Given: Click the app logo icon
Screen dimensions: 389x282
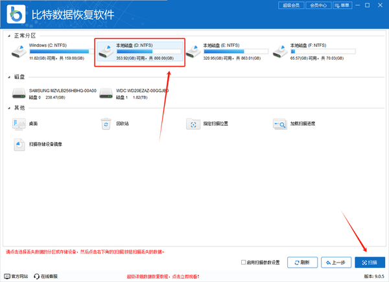Looking at the screenshot, I should [x=16, y=14].
